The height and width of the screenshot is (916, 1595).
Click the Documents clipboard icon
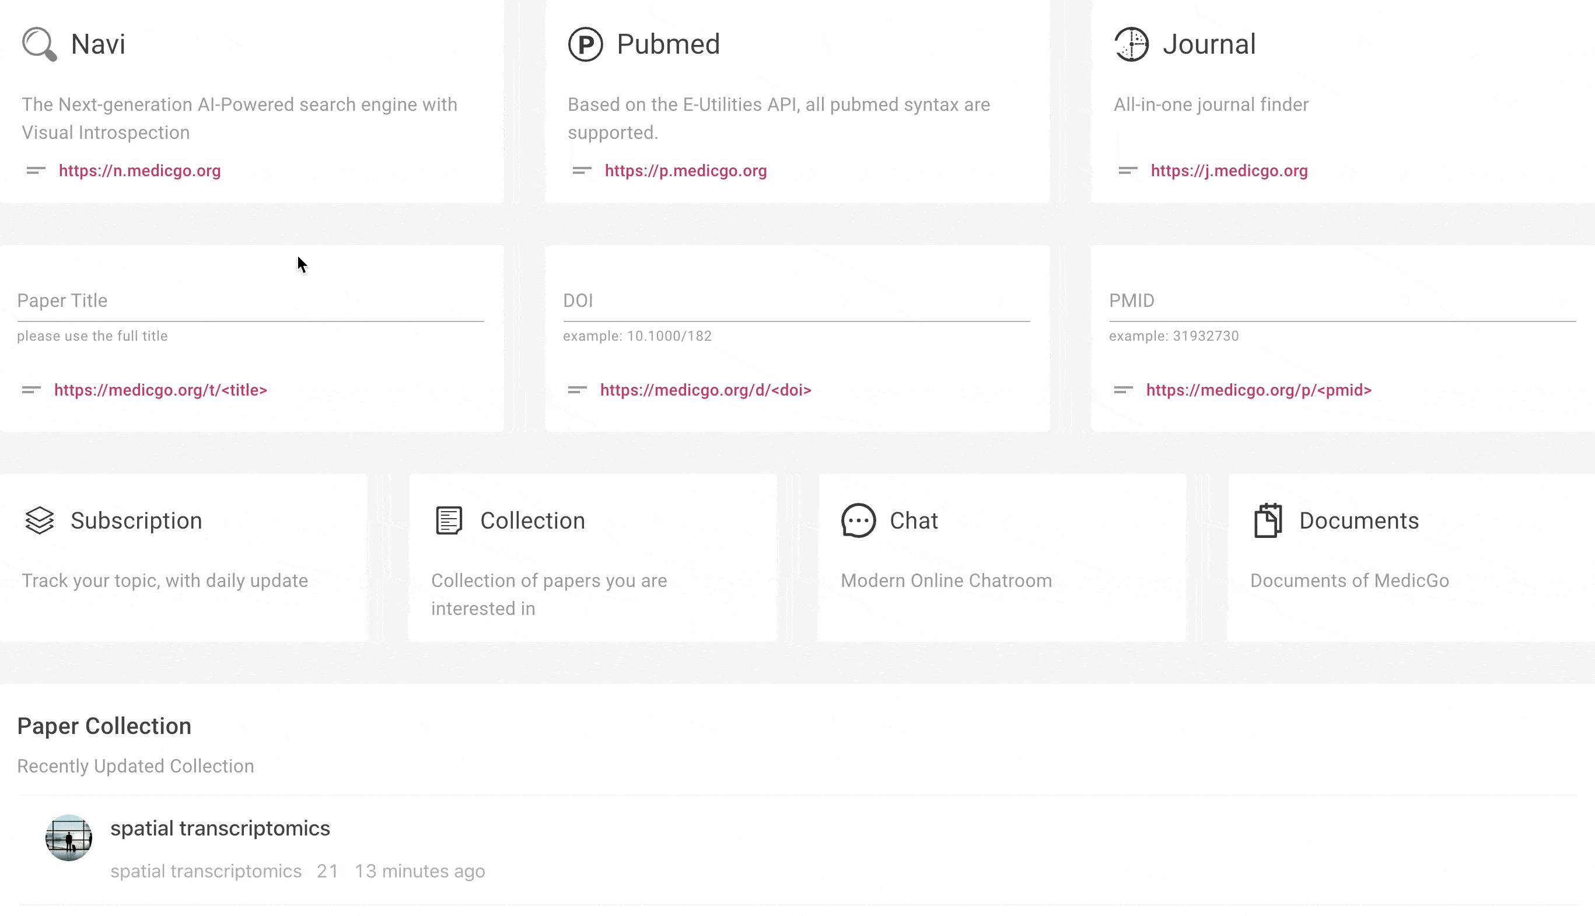click(1268, 520)
